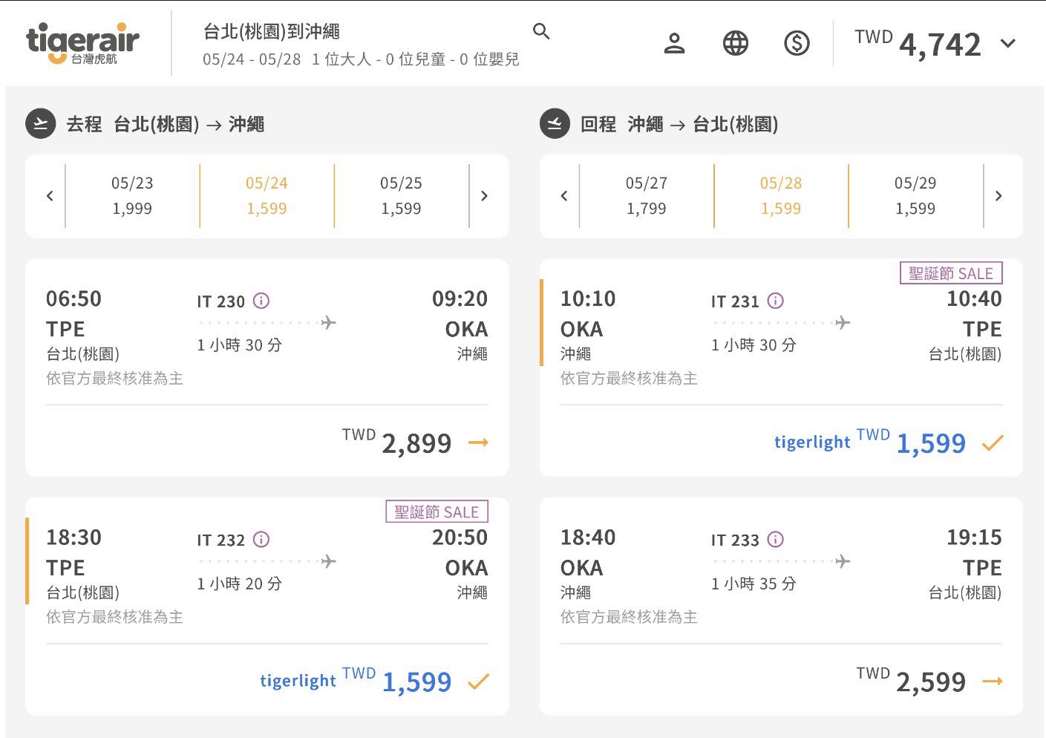This screenshot has width=1046, height=738.
Task: Show info for flight IT 233
Action: (775, 540)
